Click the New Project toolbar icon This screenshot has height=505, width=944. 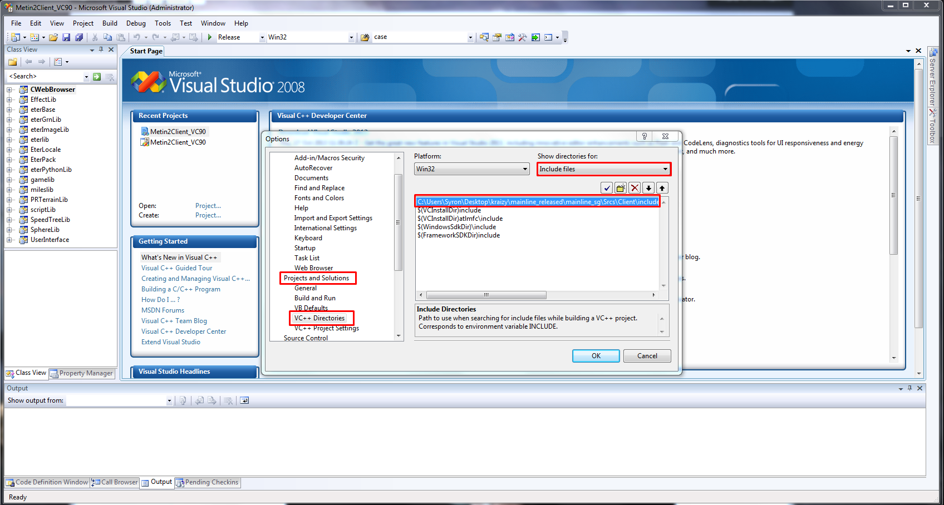(15, 37)
